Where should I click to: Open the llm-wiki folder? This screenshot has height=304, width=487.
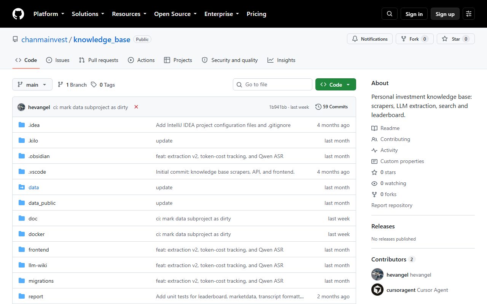click(x=38, y=265)
